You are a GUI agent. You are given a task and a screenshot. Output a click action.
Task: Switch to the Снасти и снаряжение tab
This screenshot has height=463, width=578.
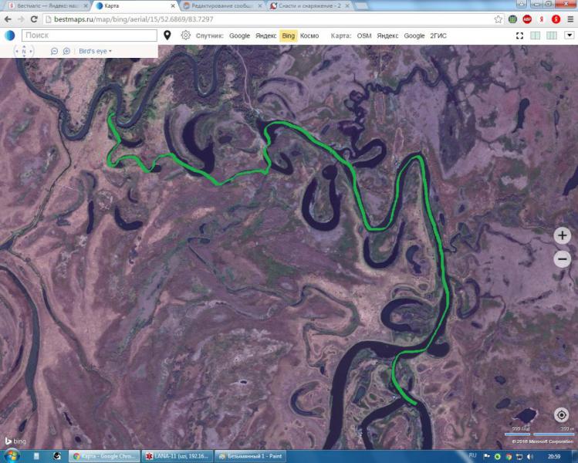tap(309, 6)
